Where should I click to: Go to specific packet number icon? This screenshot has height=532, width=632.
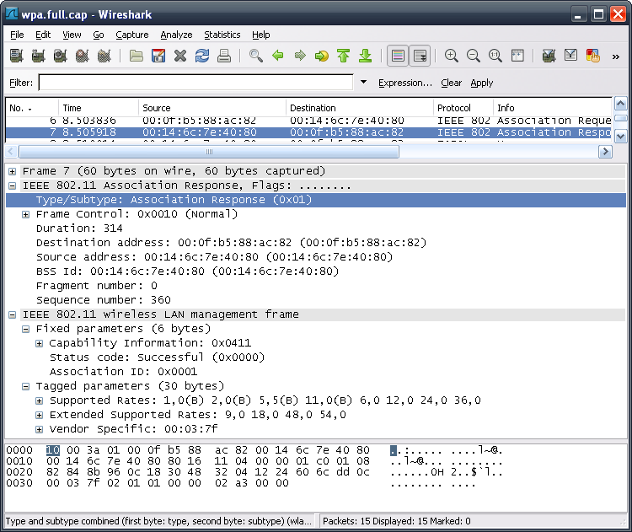[322, 56]
